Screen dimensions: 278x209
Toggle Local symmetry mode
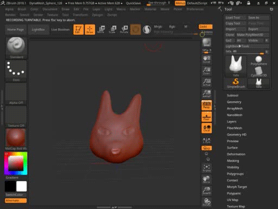click(206, 128)
